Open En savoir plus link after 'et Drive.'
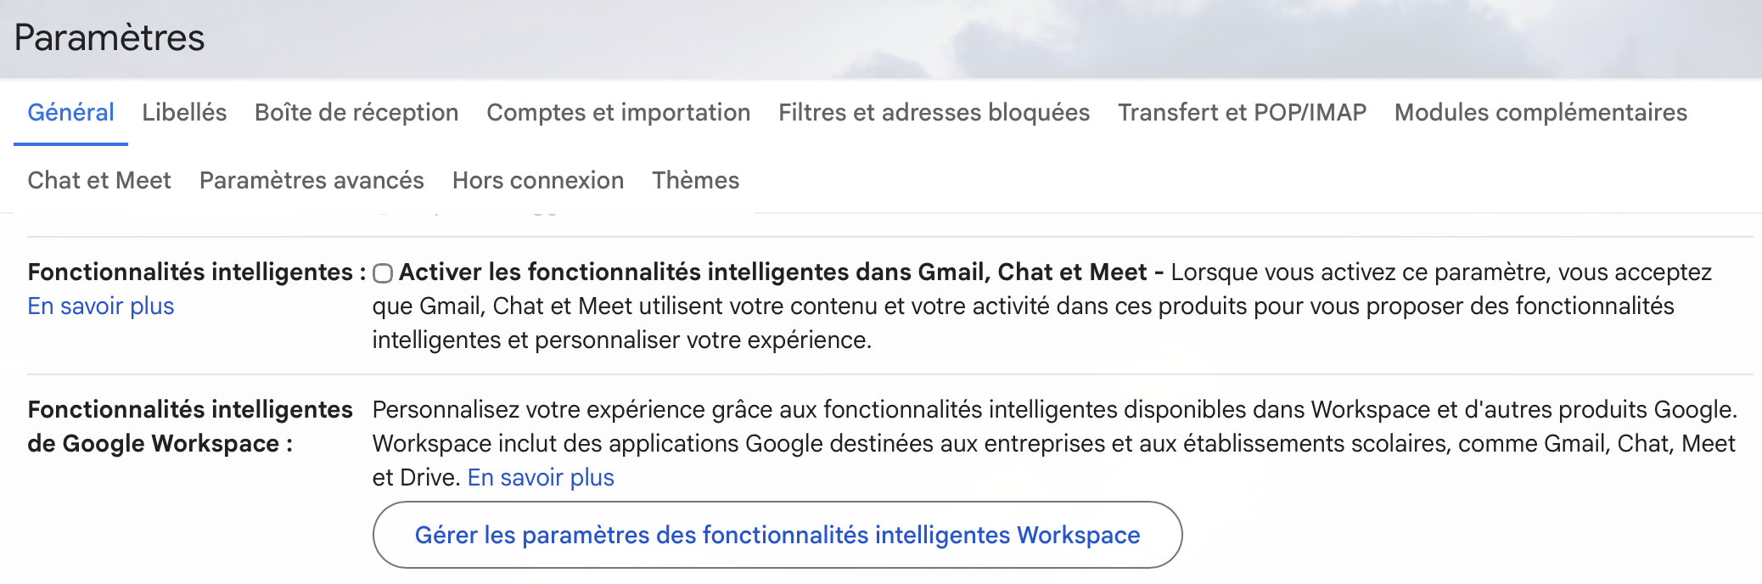Viewport: 1762px width, 584px height. click(x=541, y=477)
